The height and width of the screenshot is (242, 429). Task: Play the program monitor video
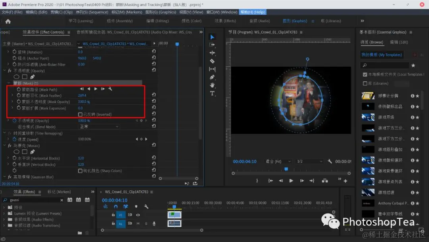pos(291,181)
